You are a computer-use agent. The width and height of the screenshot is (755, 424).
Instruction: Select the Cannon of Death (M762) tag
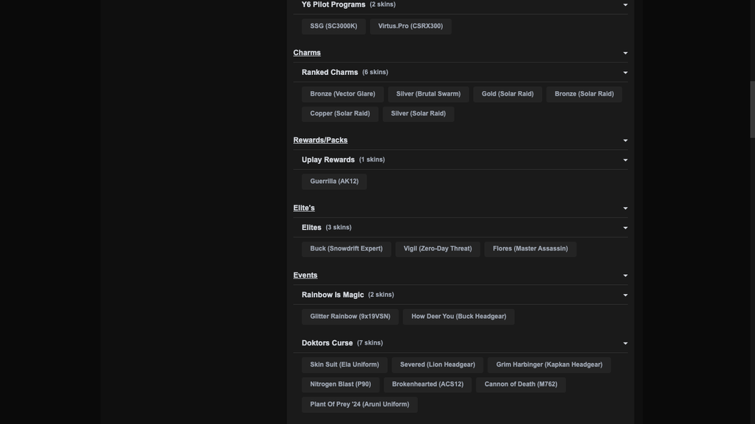(521, 384)
